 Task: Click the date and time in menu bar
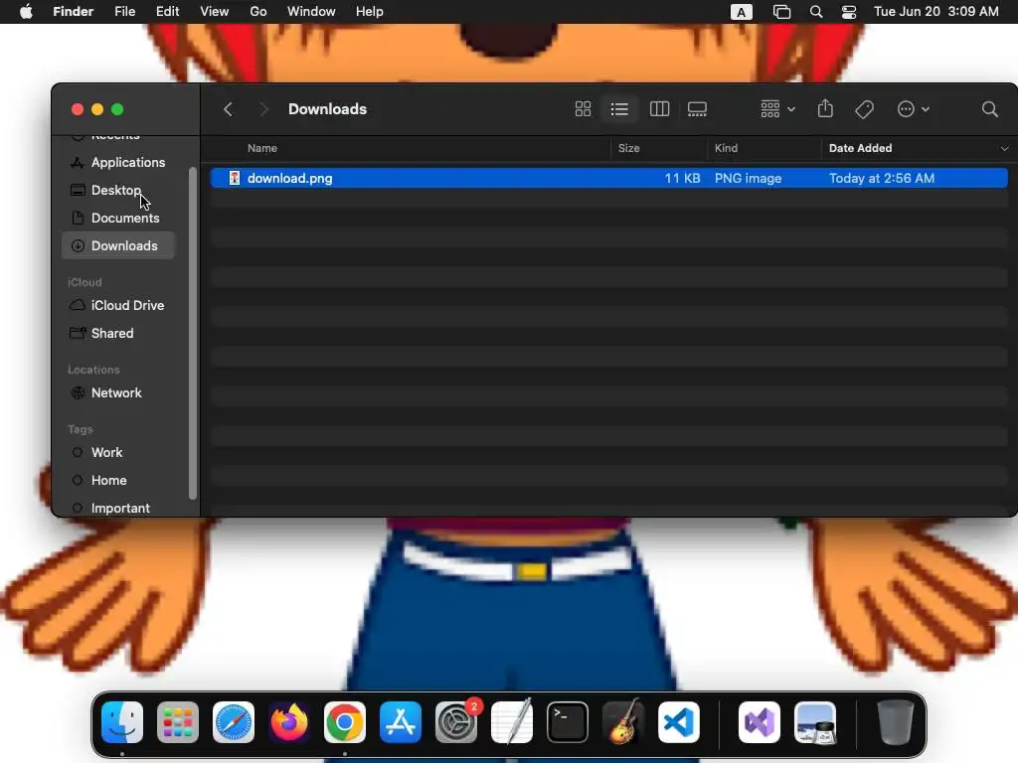coord(936,12)
